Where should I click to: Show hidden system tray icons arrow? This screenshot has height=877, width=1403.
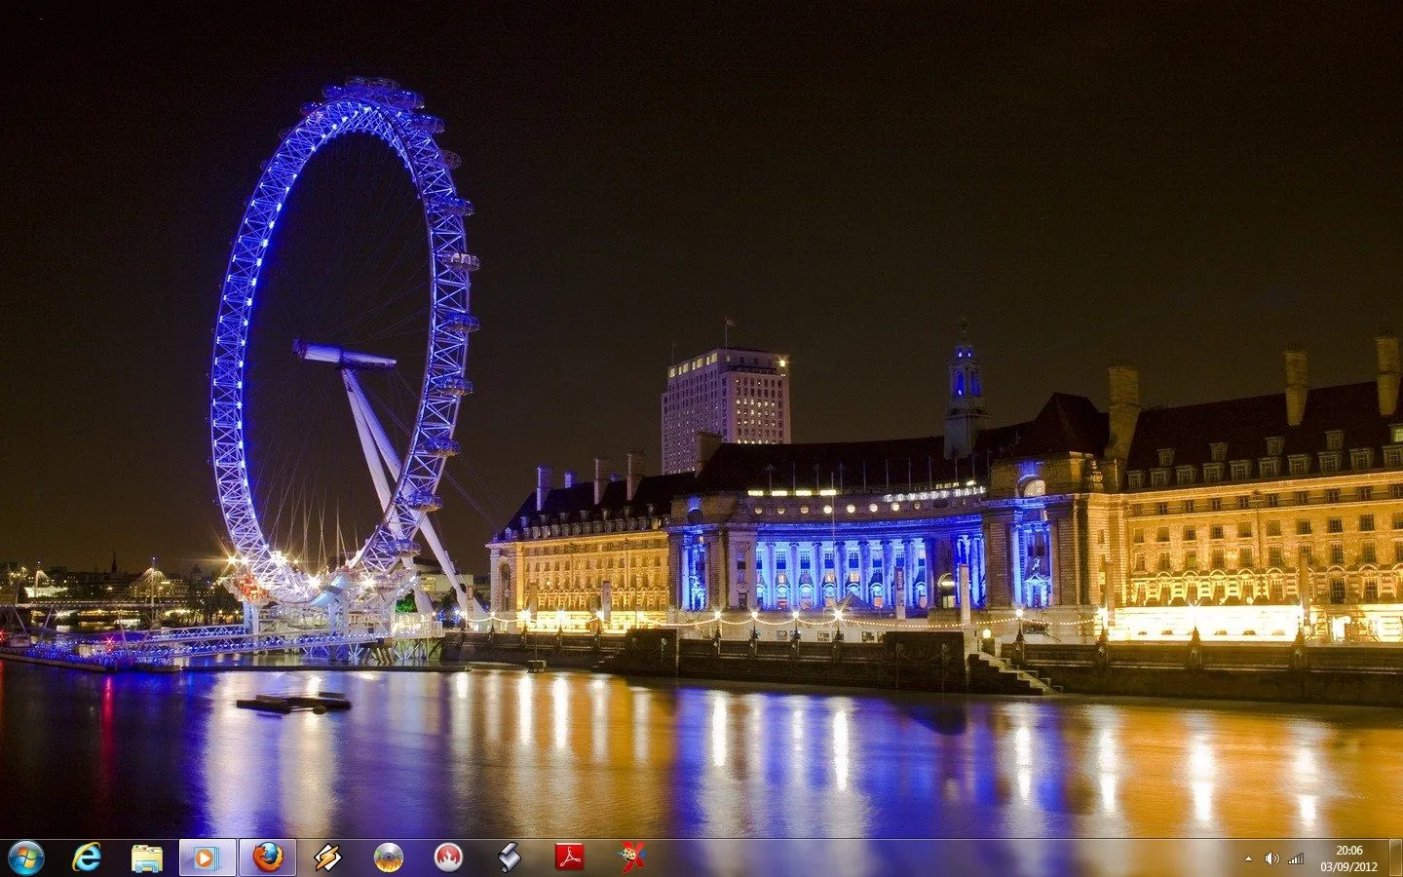click(x=1249, y=858)
